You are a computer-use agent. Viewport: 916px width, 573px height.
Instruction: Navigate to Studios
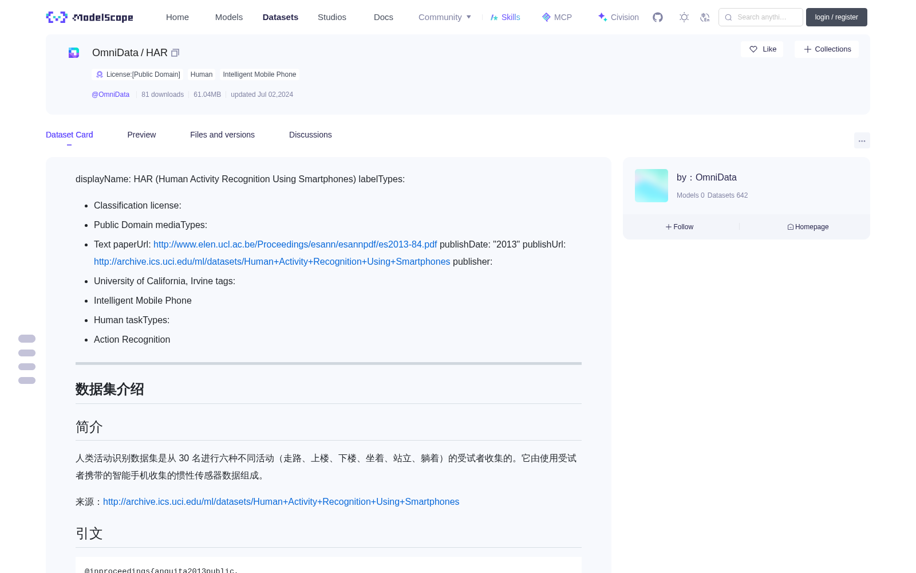(x=332, y=17)
